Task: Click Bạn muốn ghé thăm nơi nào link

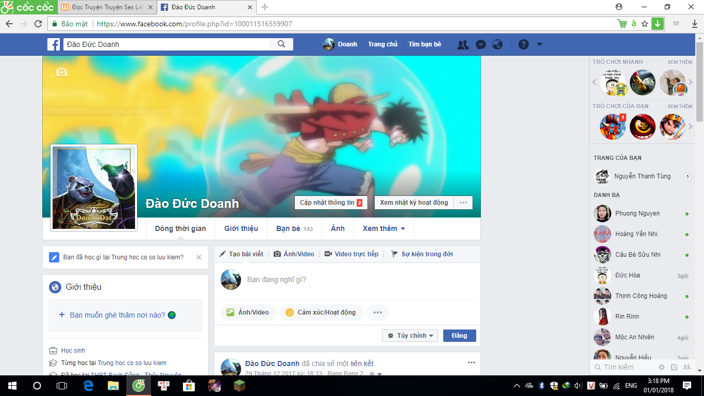Action: (x=118, y=315)
